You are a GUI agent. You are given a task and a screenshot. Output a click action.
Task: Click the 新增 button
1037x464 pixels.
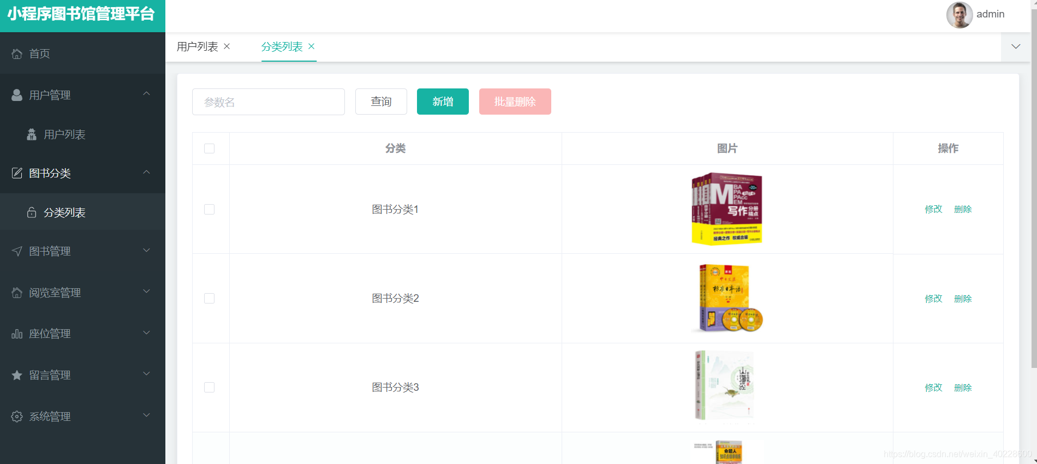click(x=443, y=102)
